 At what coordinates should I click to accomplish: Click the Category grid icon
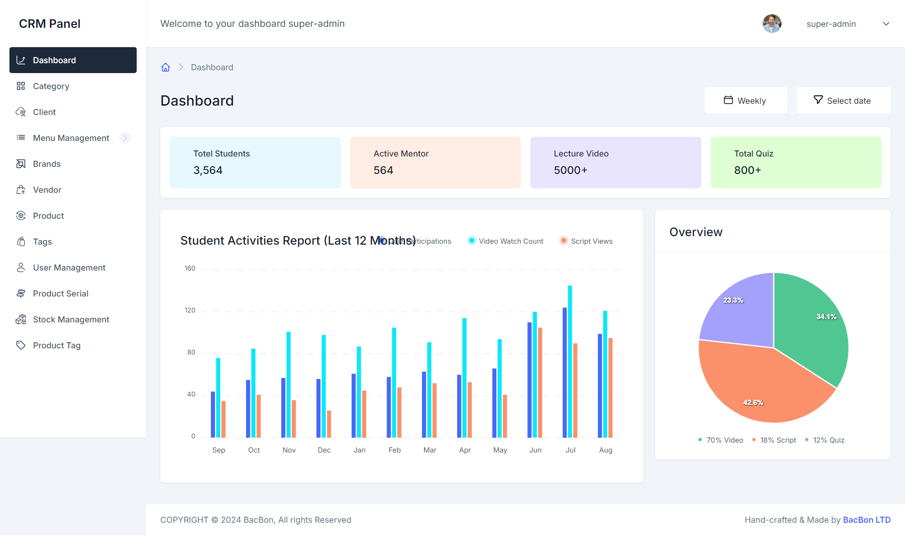point(21,86)
